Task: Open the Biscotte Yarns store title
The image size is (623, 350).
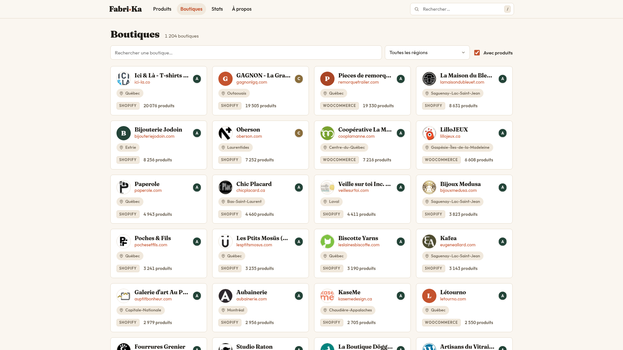Action: point(358,238)
